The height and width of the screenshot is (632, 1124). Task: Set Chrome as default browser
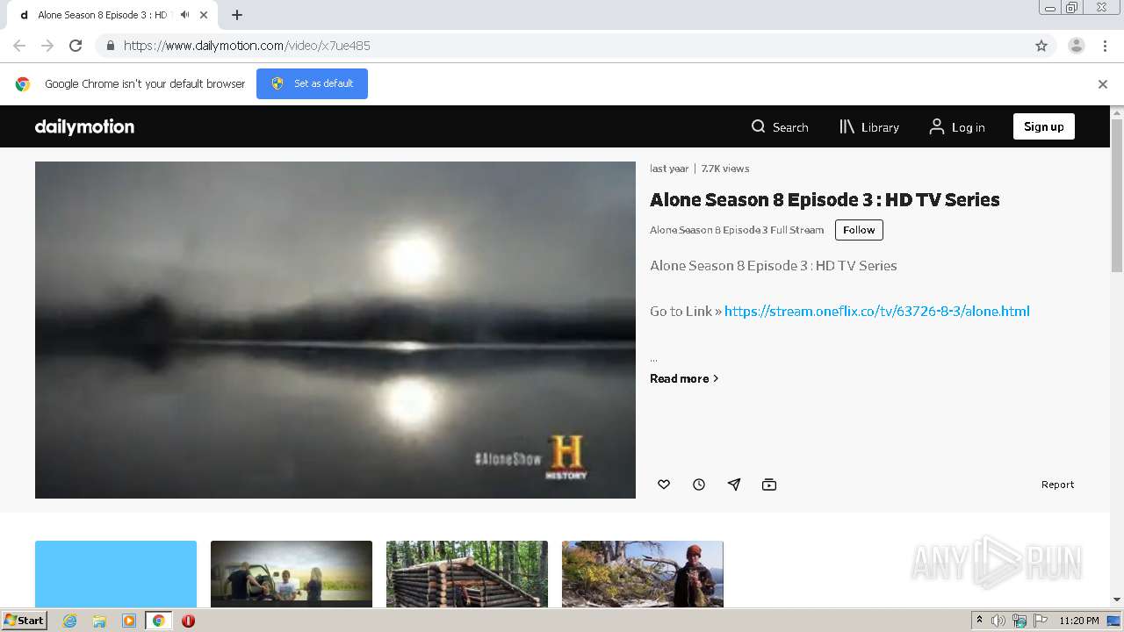point(312,83)
